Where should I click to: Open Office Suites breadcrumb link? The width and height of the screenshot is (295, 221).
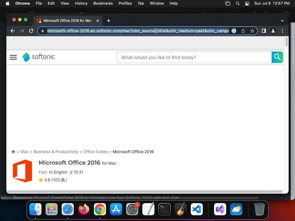coord(95,152)
